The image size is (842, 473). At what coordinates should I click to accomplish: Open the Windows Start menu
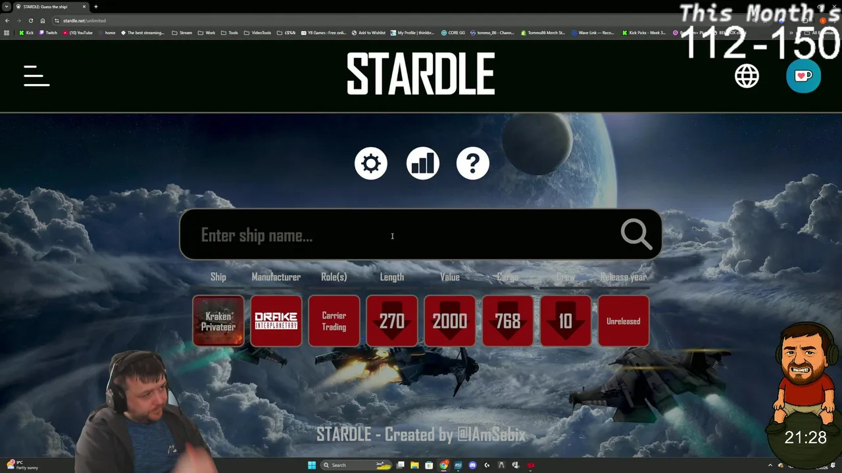point(312,465)
